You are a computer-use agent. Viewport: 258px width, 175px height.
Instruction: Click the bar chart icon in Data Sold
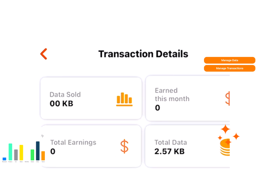(124, 99)
